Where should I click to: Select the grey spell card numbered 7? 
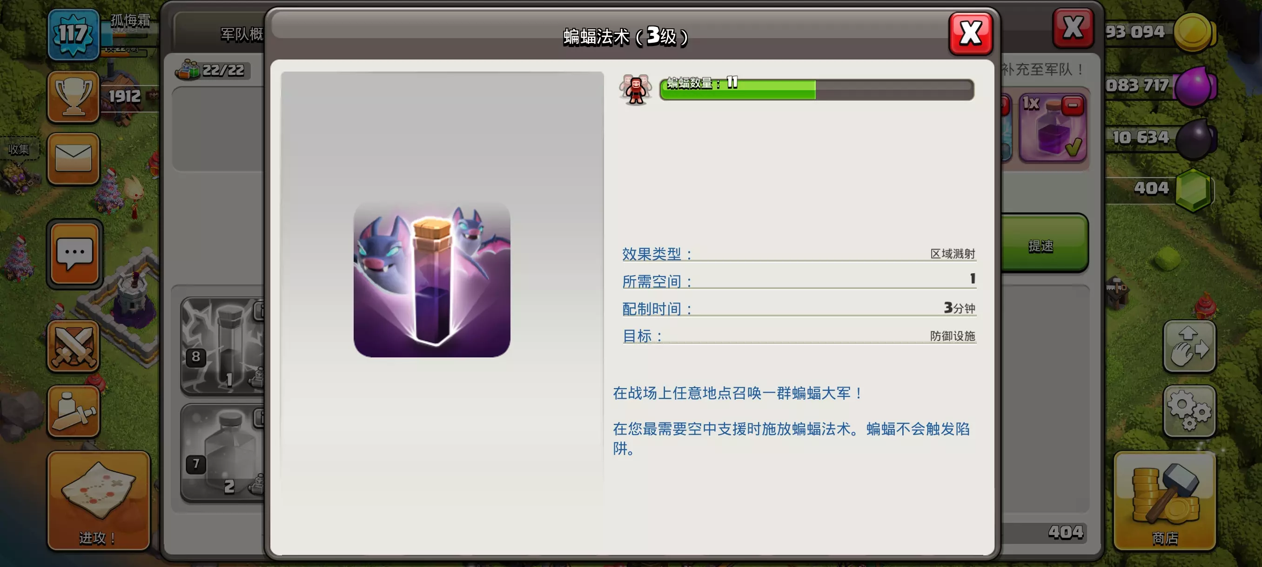222,453
